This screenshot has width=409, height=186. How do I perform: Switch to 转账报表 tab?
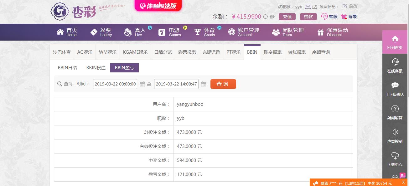[x=297, y=52]
